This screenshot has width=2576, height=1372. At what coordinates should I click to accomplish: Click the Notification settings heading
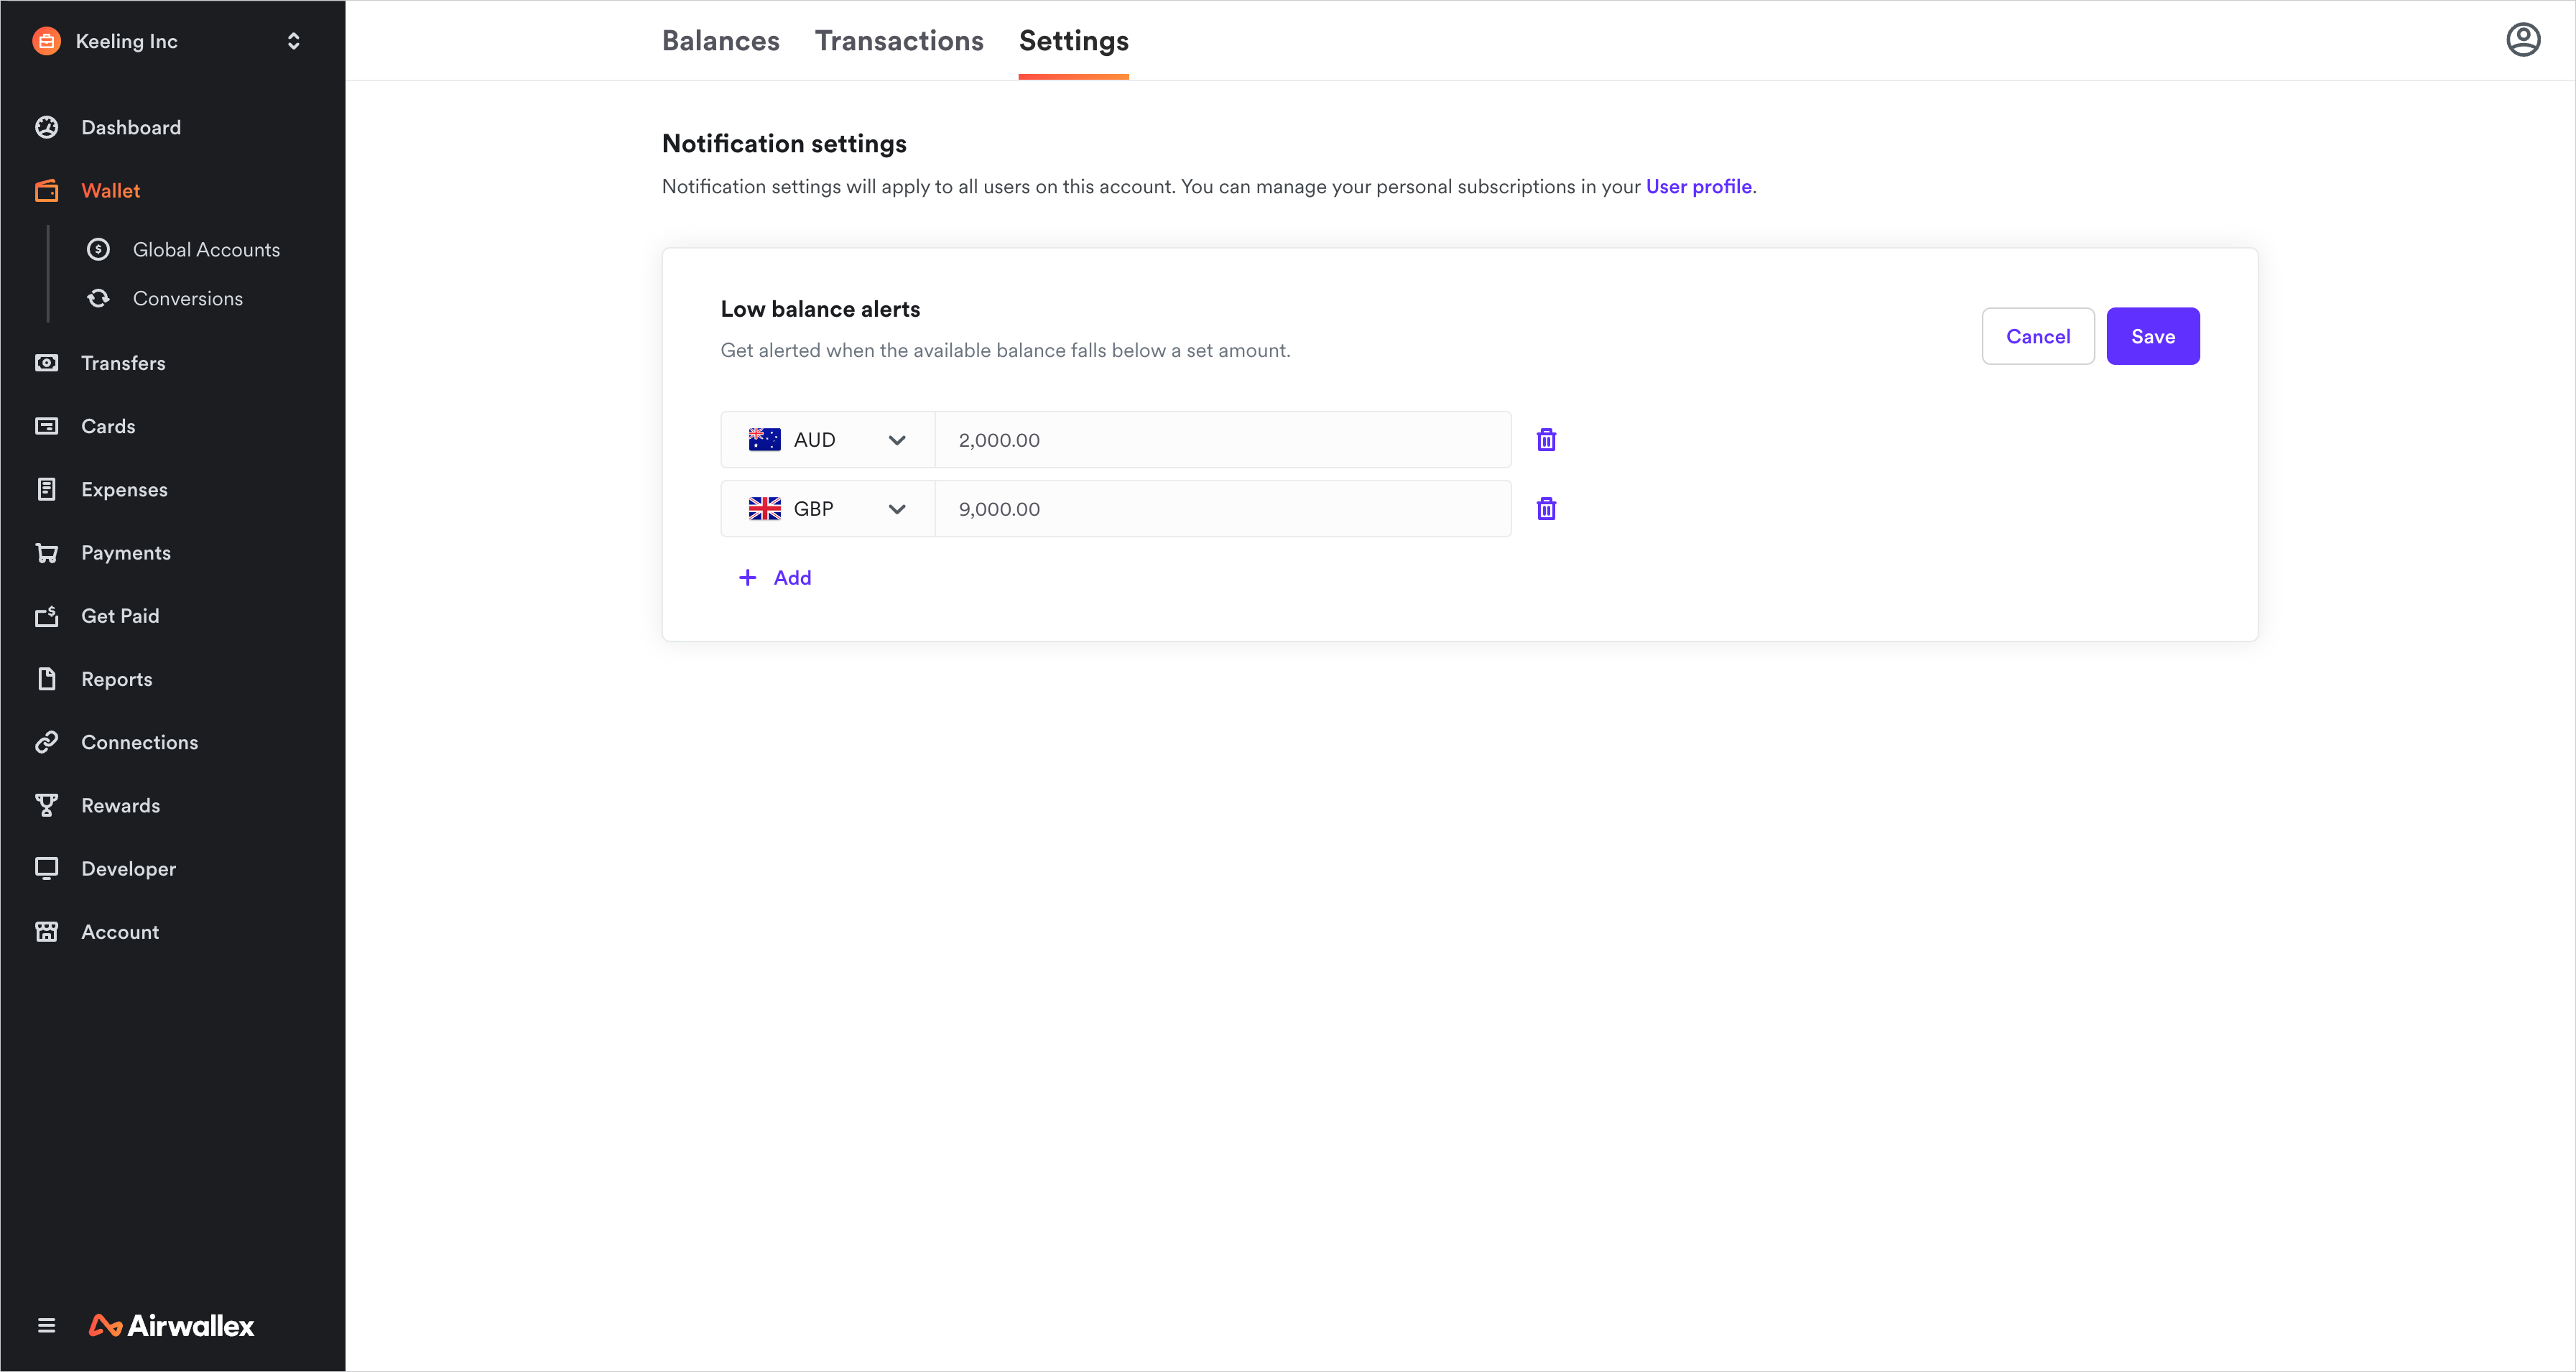point(784,143)
